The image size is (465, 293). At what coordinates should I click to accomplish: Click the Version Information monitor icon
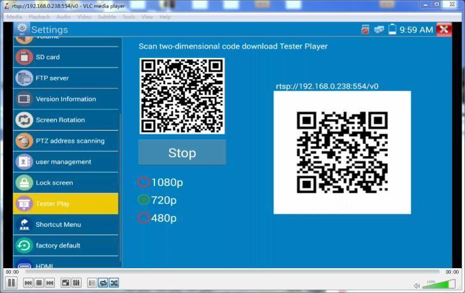point(24,99)
